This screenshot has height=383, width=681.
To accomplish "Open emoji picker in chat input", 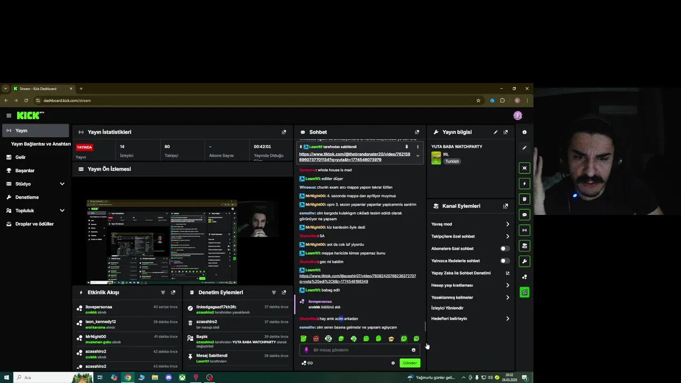I will click(x=413, y=350).
